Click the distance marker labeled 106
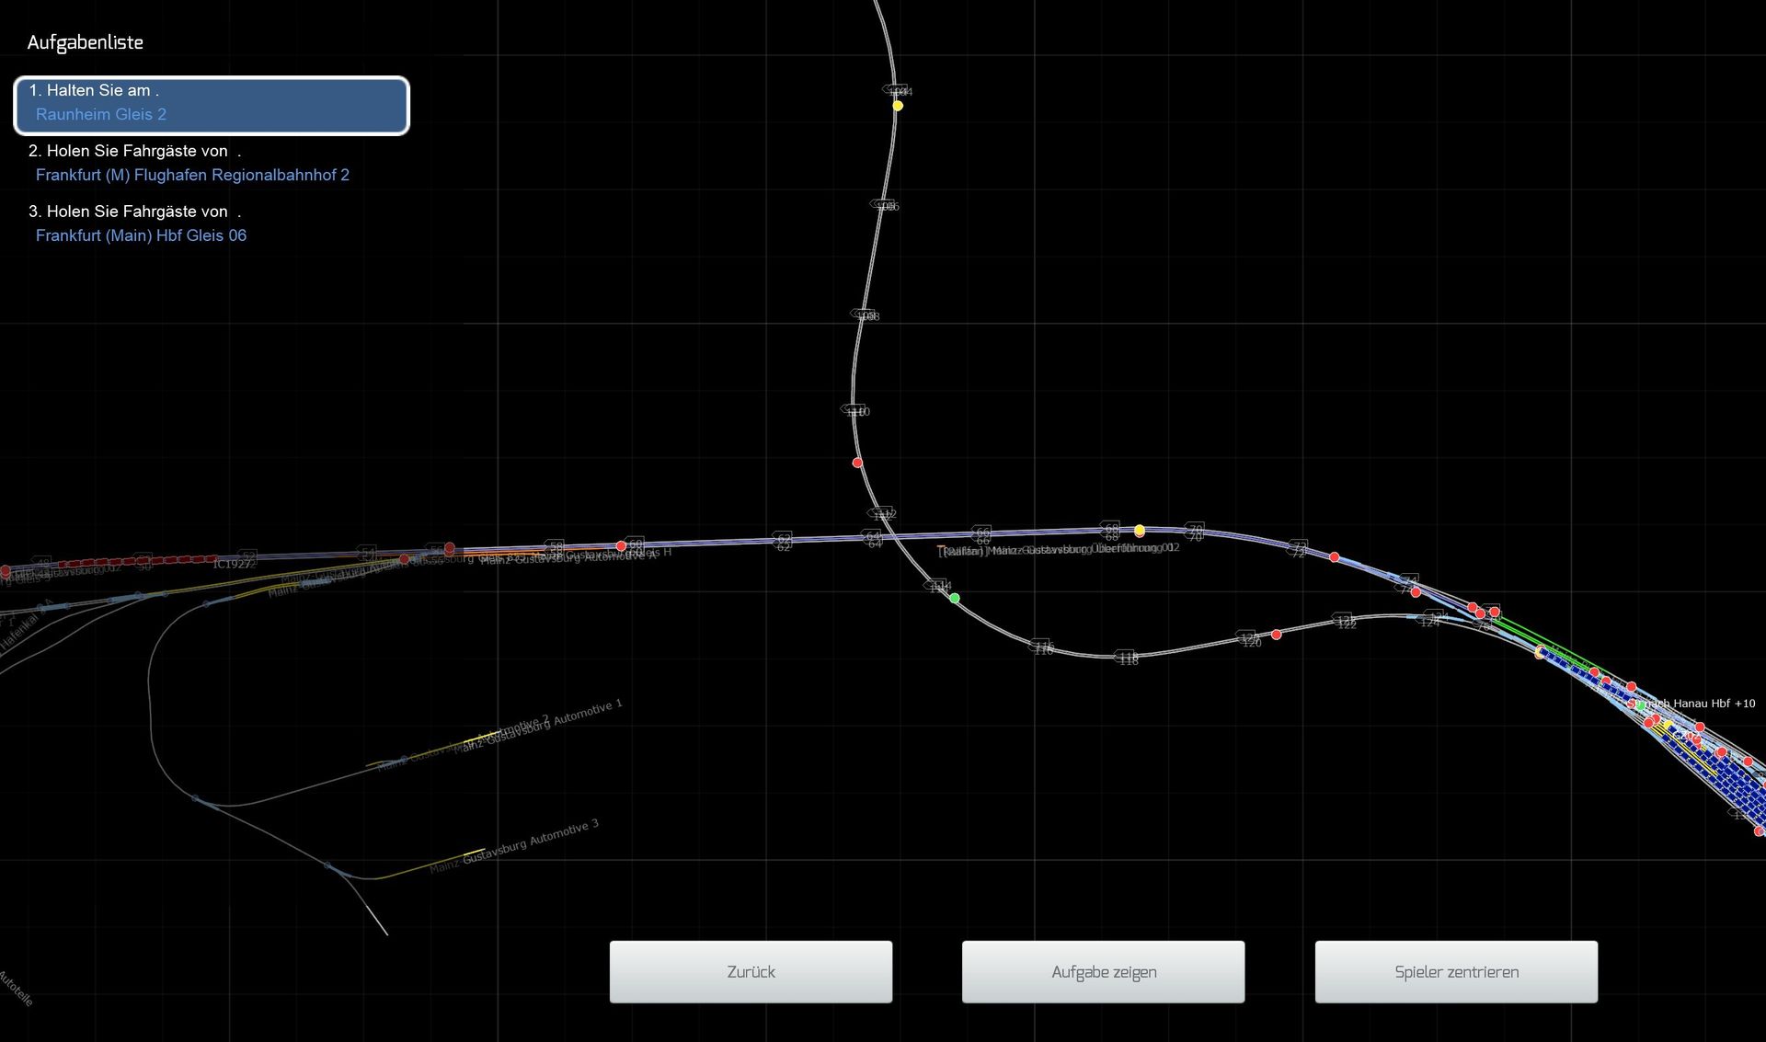This screenshot has height=1042, width=1766. pyautogui.click(x=884, y=205)
